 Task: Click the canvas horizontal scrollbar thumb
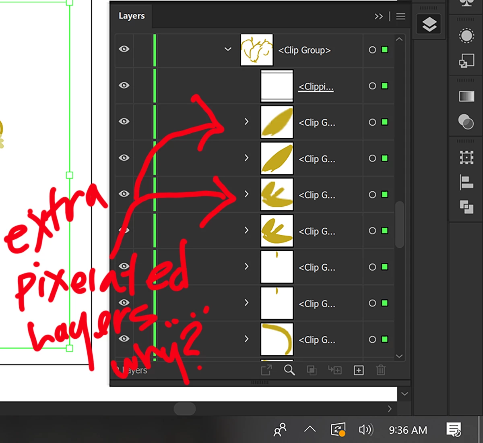(x=184, y=409)
